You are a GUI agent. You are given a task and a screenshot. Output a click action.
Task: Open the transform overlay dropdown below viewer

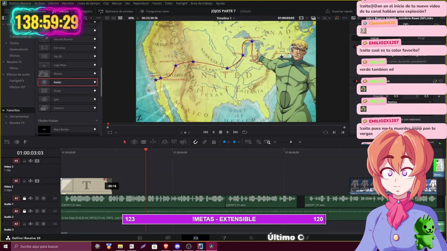116,132
